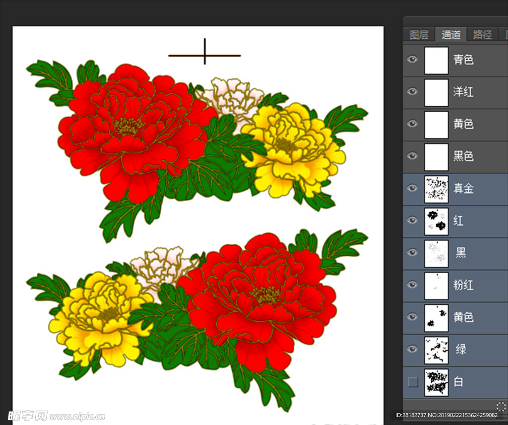The width and height of the screenshot is (508, 425).
Task: Select the 通道 tab
Action: pyautogui.click(x=450, y=35)
